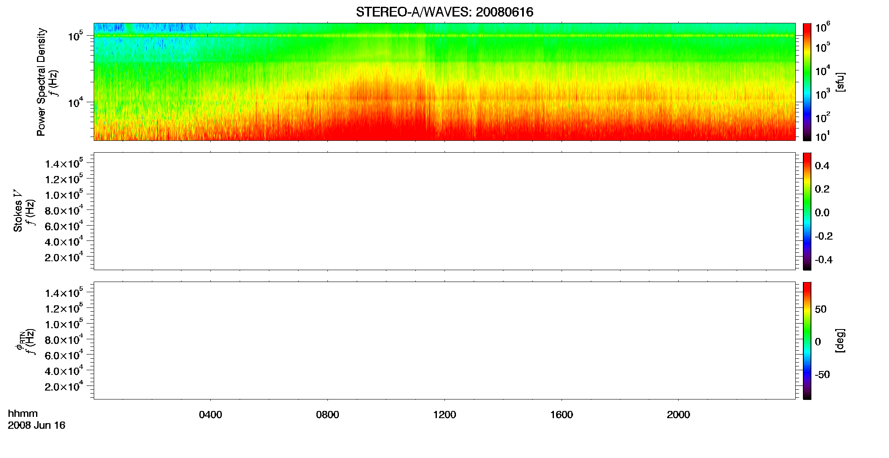Click the Stokes V color bar

(x=807, y=211)
